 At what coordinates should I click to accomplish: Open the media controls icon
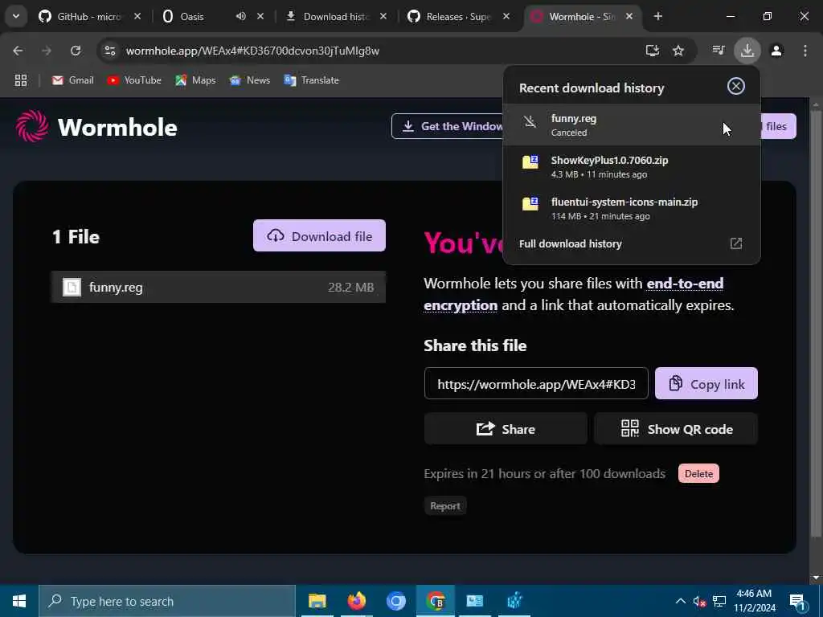(718, 51)
